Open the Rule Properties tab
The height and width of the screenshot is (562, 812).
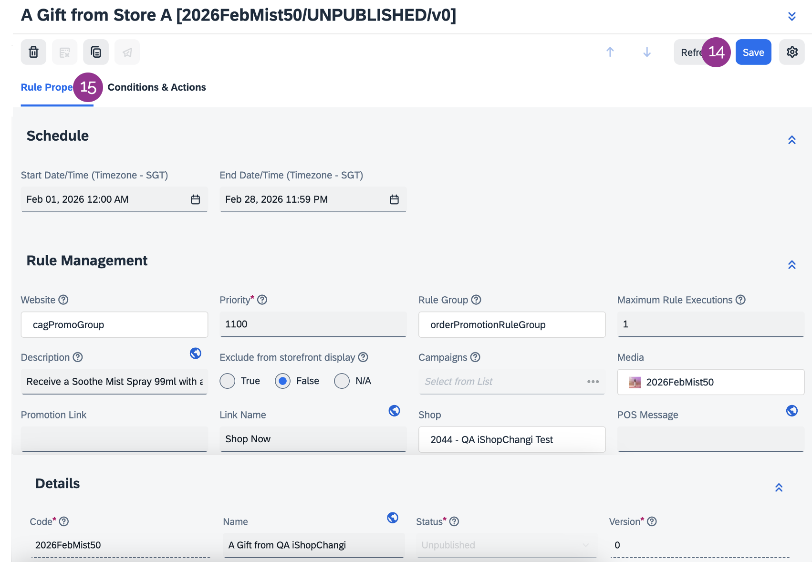[x=47, y=87]
